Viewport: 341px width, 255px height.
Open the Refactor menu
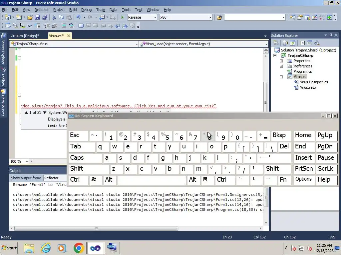click(42, 10)
